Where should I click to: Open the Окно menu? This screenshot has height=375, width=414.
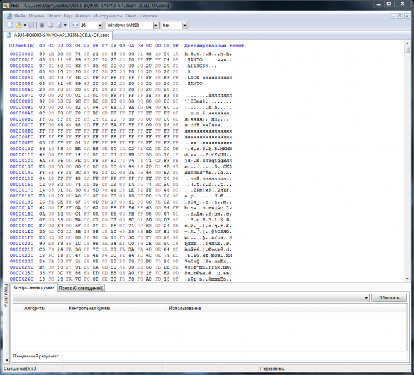131,16
